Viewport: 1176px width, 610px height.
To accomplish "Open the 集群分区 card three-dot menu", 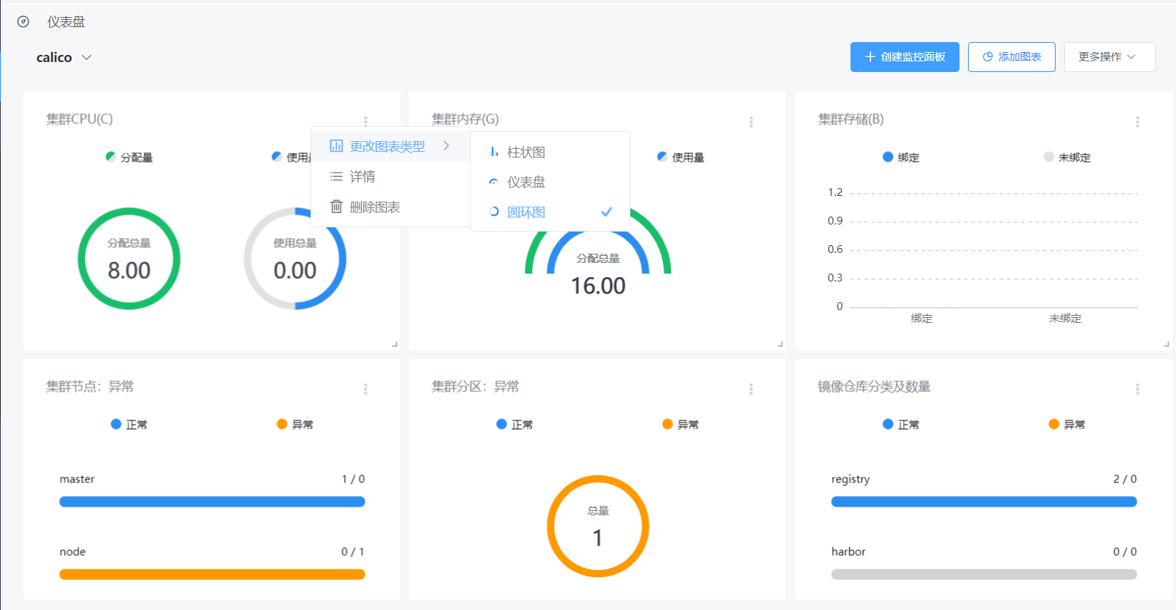I will 751,389.
